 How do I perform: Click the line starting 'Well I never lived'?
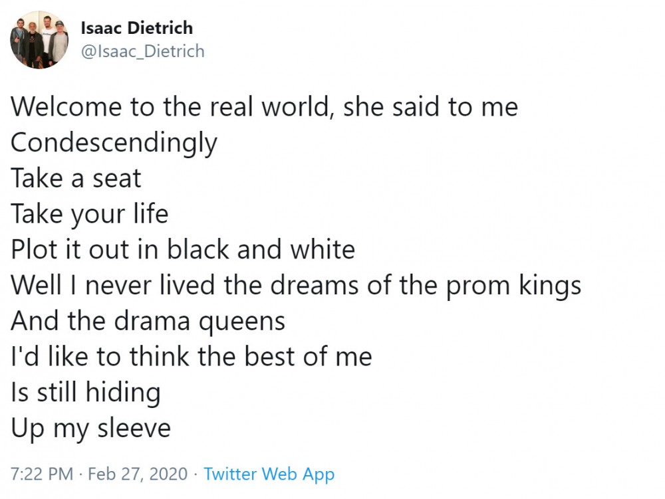[296, 286]
